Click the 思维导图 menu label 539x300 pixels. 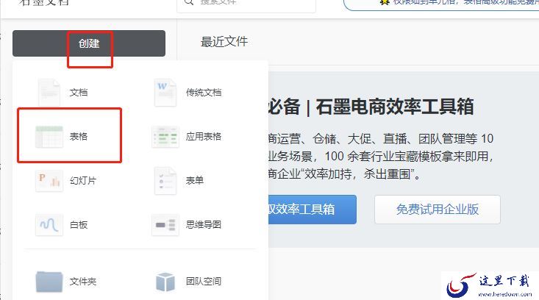coord(204,225)
